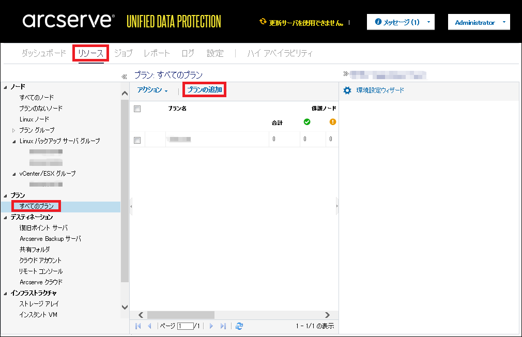Open the Administrator dropdown menu

[x=479, y=22]
